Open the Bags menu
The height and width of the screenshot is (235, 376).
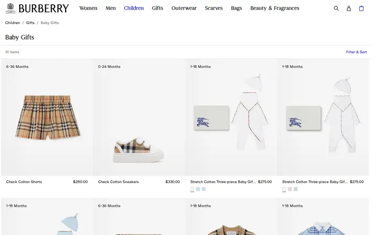point(237,8)
